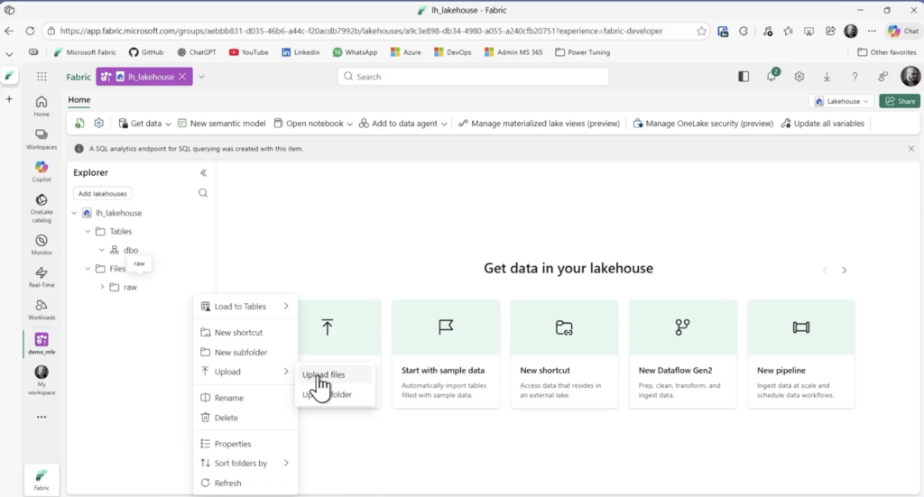Image resolution: width=924 pixels, height=497 pixels.
Task: Collapse the Tables node in Explorer
Action: 88,232
